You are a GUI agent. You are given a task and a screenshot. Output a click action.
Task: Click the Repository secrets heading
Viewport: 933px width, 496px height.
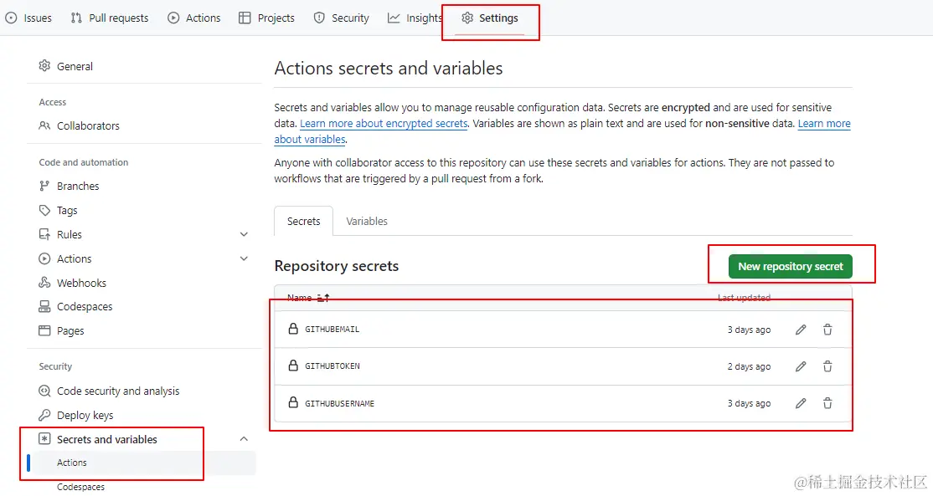pyautogui.click(x=336, y=265)
